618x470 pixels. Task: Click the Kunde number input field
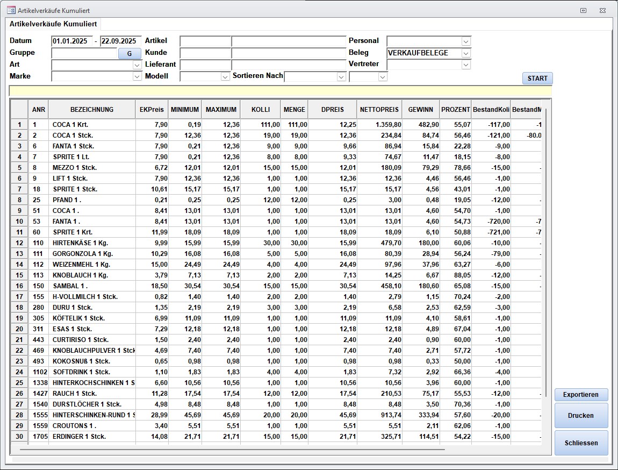pos(205,53)
